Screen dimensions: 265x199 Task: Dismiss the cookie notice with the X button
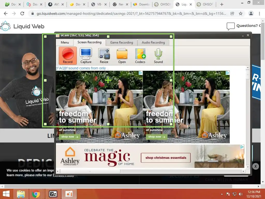coord(255,166)
